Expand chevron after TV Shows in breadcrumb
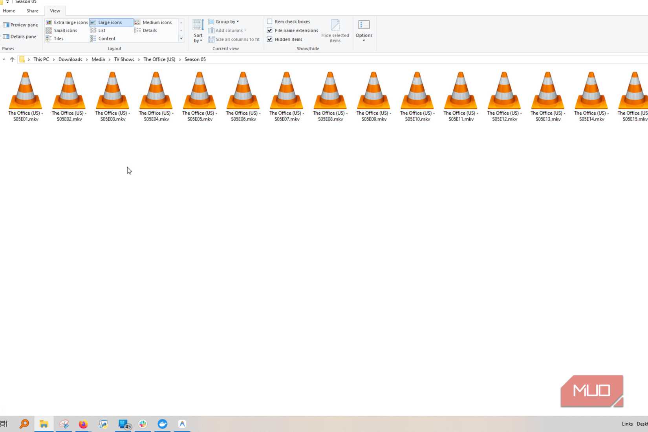 click(139, 60)
